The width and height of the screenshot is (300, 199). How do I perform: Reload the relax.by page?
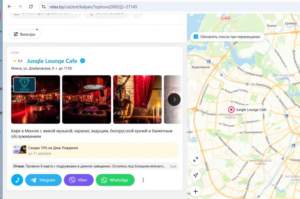click(x=31, y=7)
